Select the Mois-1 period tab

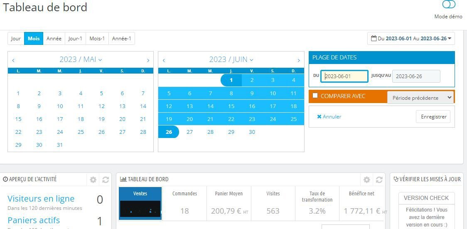click(x=97, y=39)
